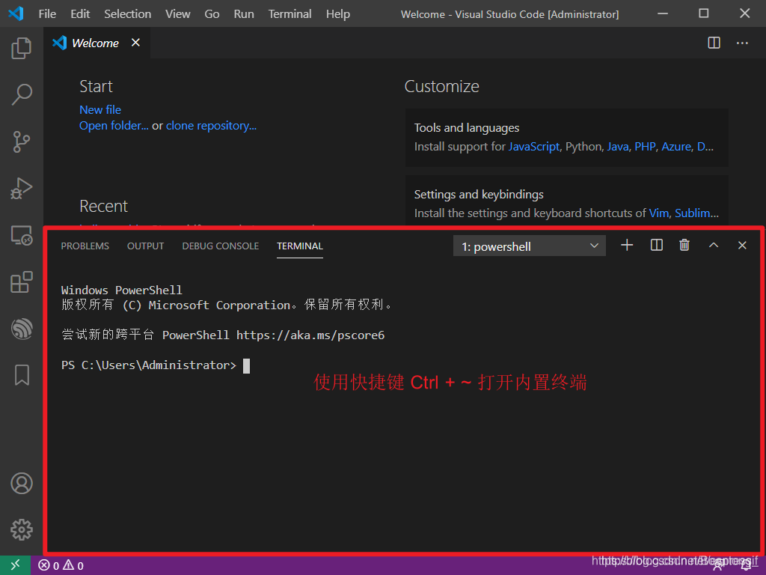Open the Extensions view
The width and height of the screenshot is (766, 575).
(x=22, y=282)
